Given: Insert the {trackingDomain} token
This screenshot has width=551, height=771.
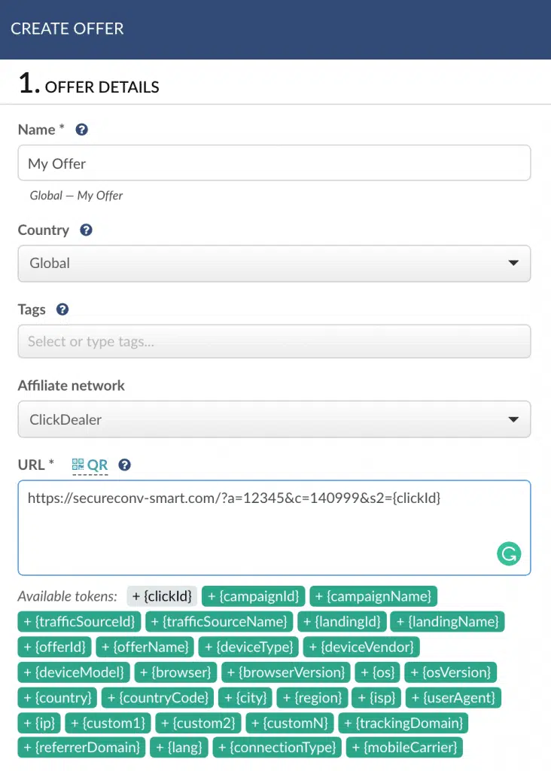Looking at the screenshot, I should pyautogui.click(x=403, y=724).
